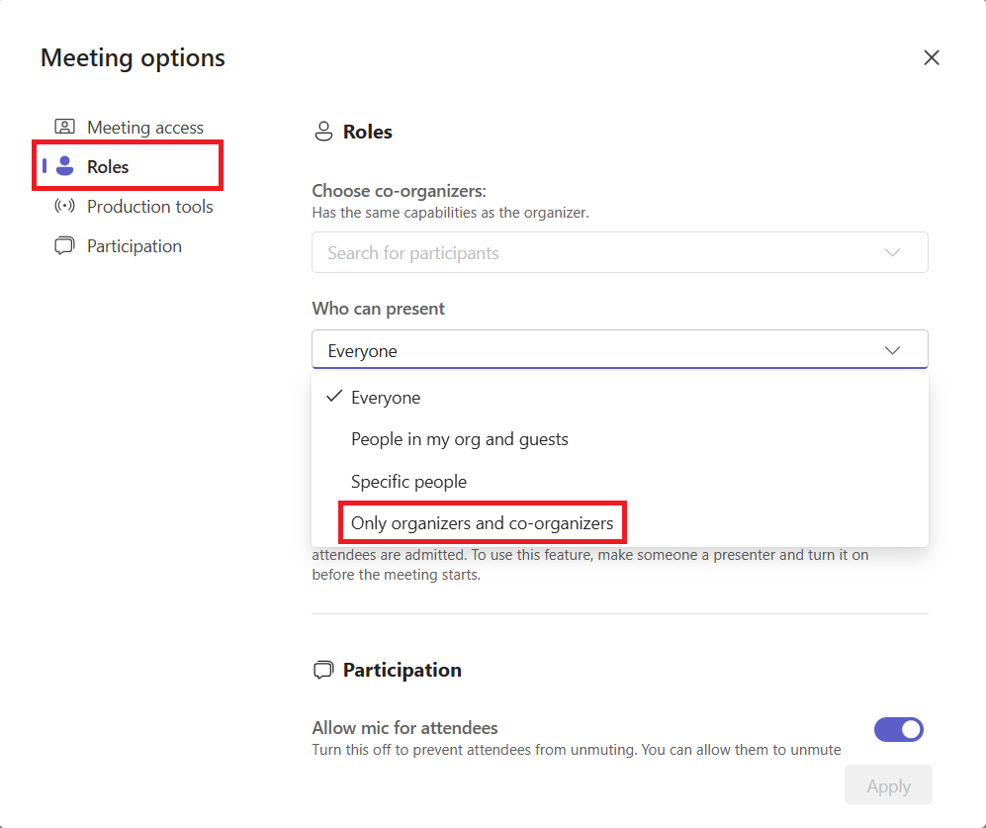Click the Production tools broadcast icon
The image size is (986, 828).
64,206
